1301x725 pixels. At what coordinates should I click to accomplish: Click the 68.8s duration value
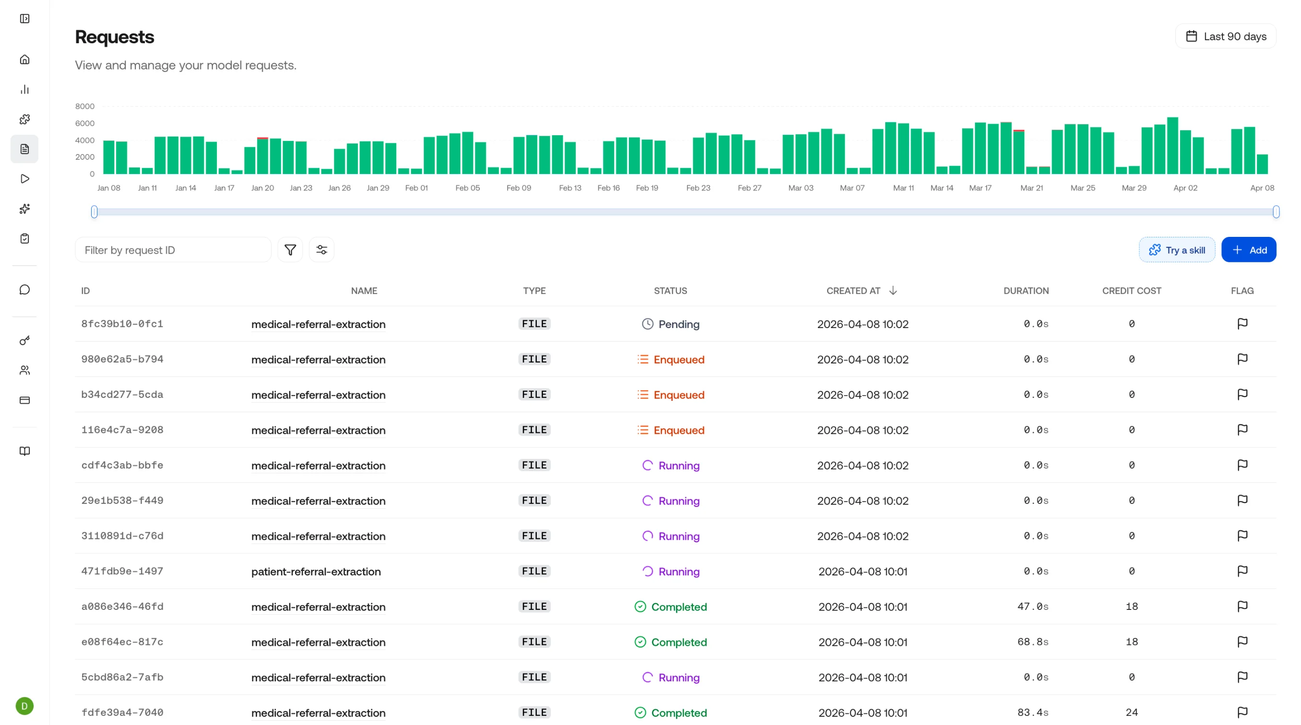1032,642
